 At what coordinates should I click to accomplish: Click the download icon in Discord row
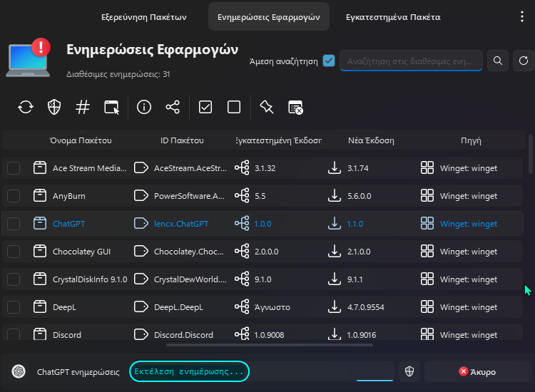coord(335,334)
